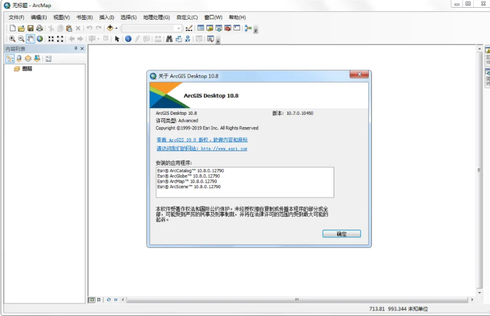Click 确定 button in About dialog
This screenshot has height=316, width=490.
coord(341,234)
